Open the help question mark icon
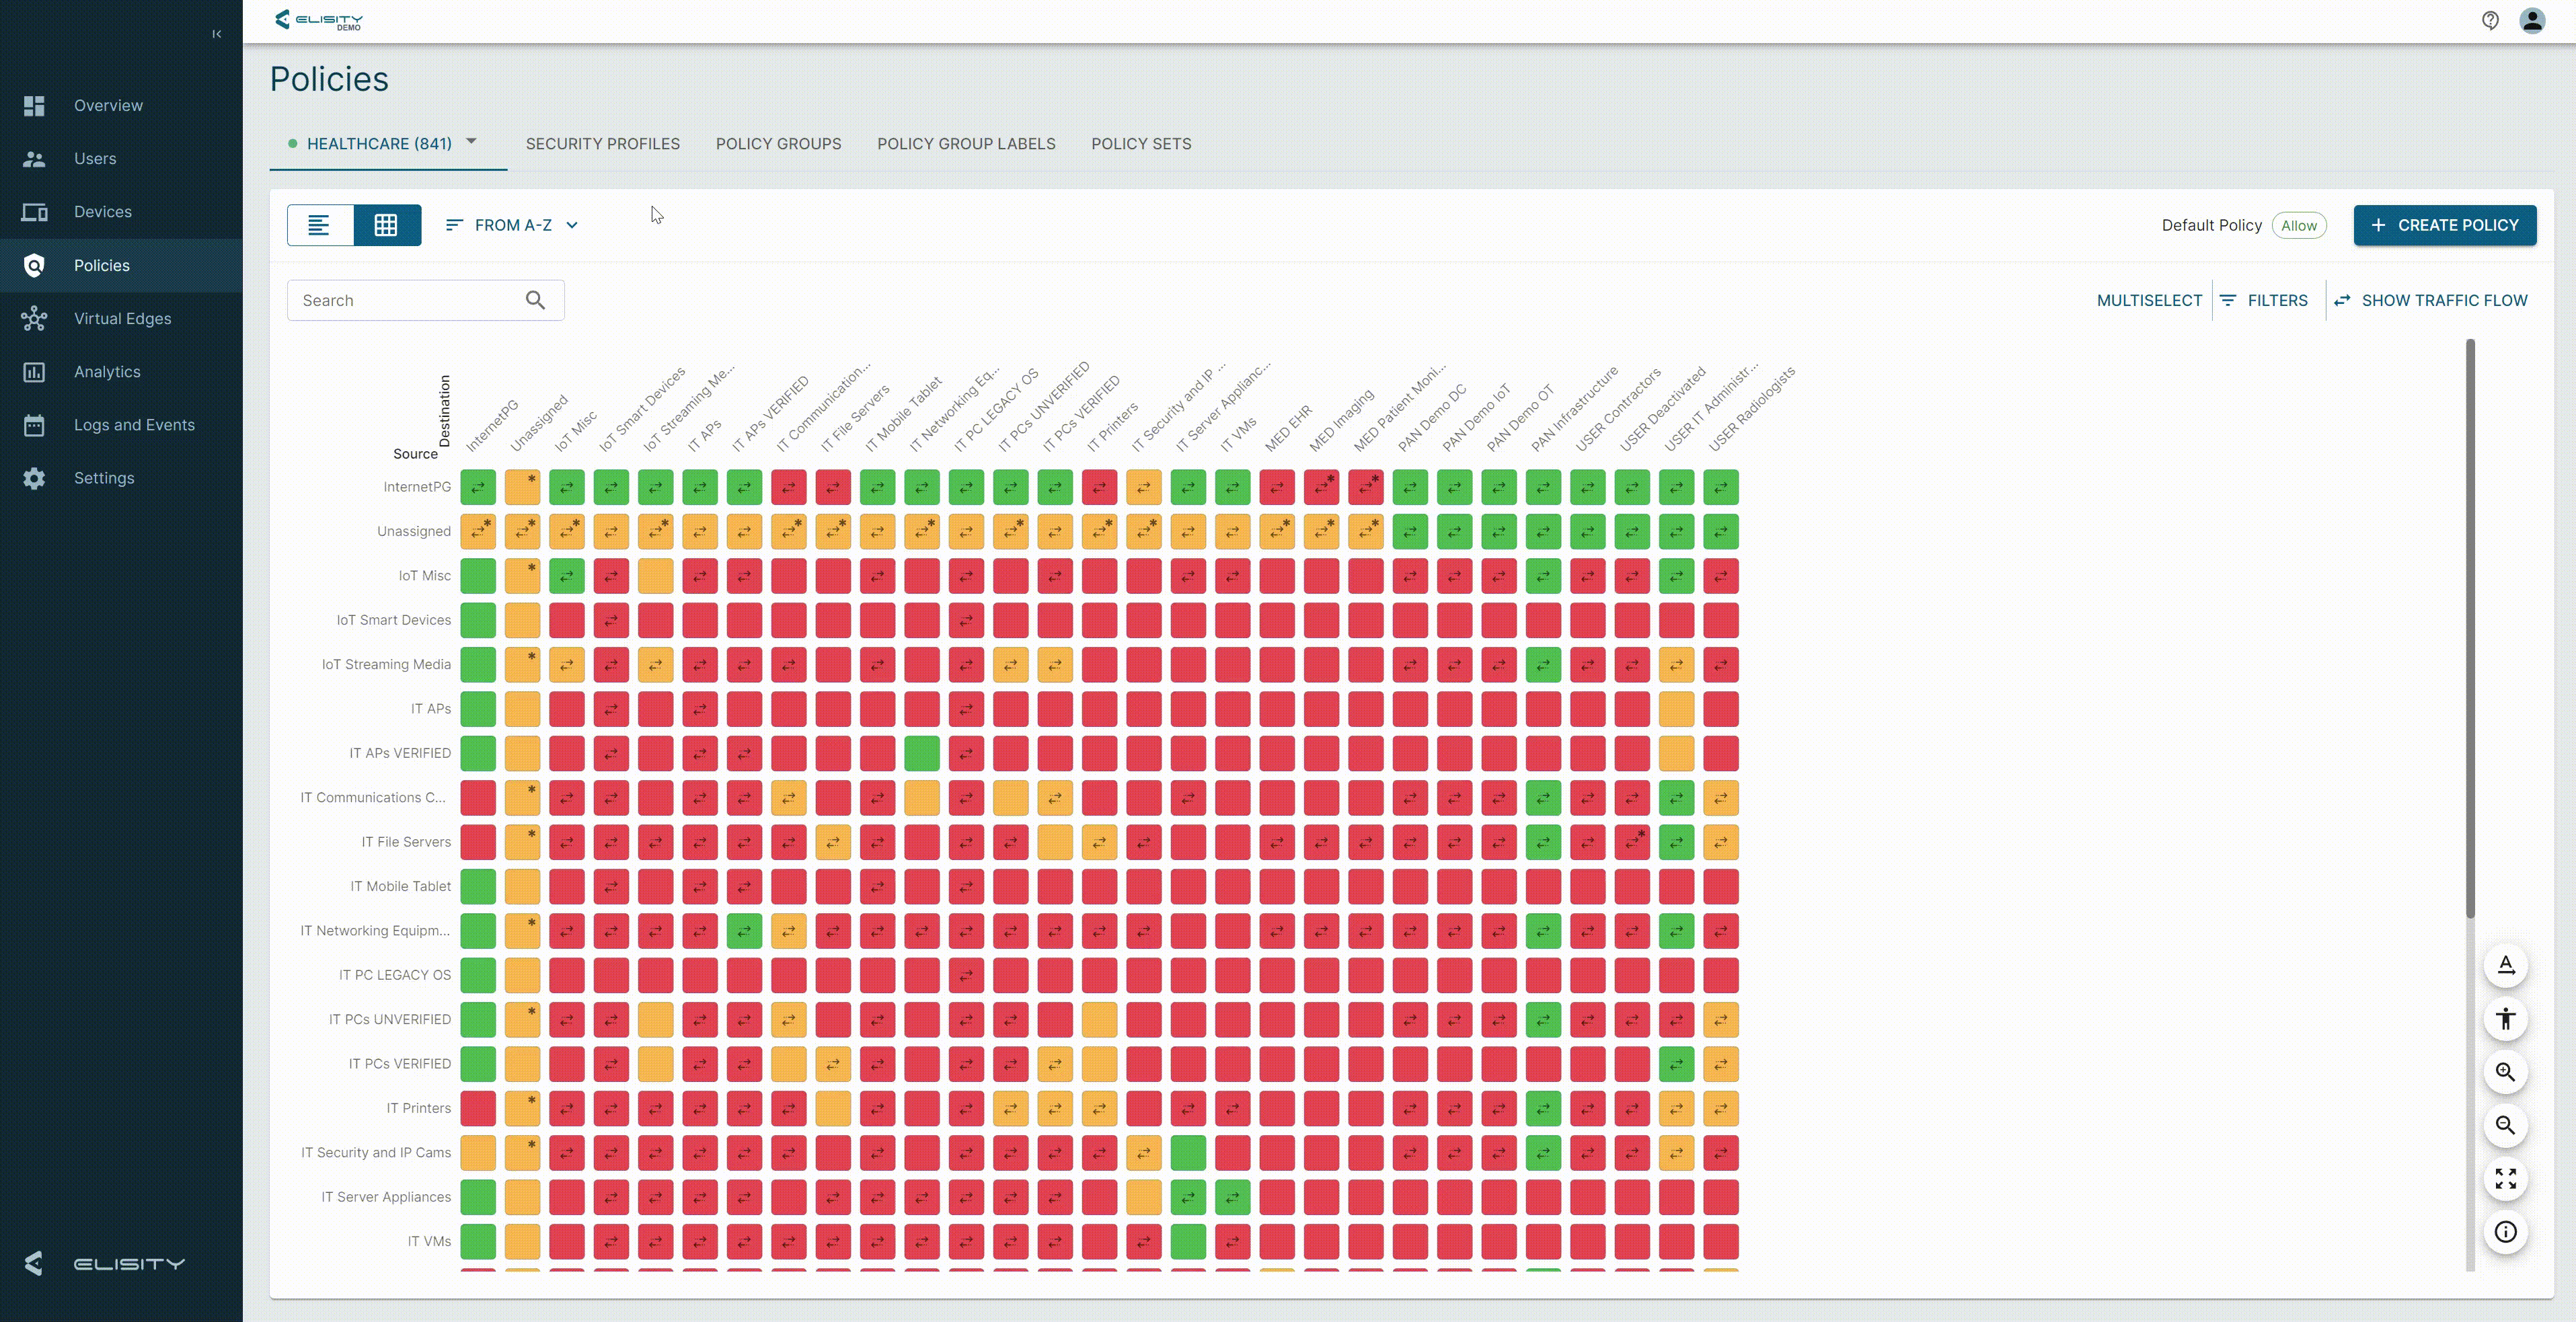This screenshot has height=1322, width=2576. coord(2489,21)
